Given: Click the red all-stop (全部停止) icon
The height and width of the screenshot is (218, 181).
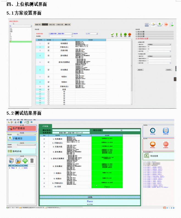Looking at the screenshot, I should (166, 144).
